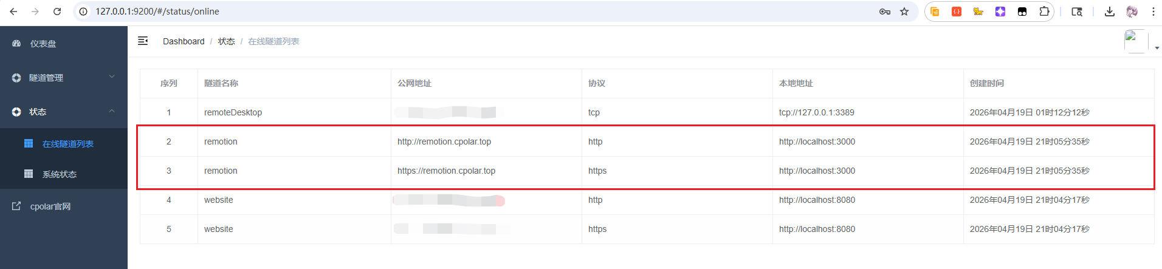Select 在线隧道列表 in the sidebar
Image resolution: width=1162 pixels, height=269 pixels.
click(67, 144)
